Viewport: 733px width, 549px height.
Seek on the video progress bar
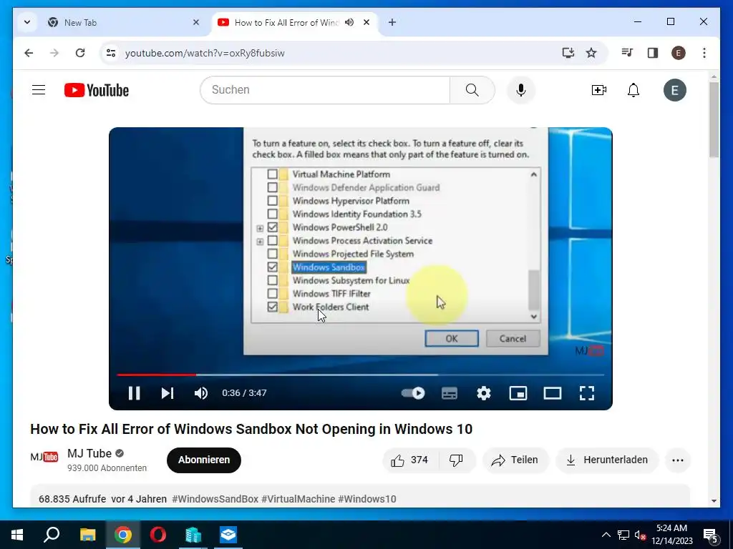tap(361, 375)
